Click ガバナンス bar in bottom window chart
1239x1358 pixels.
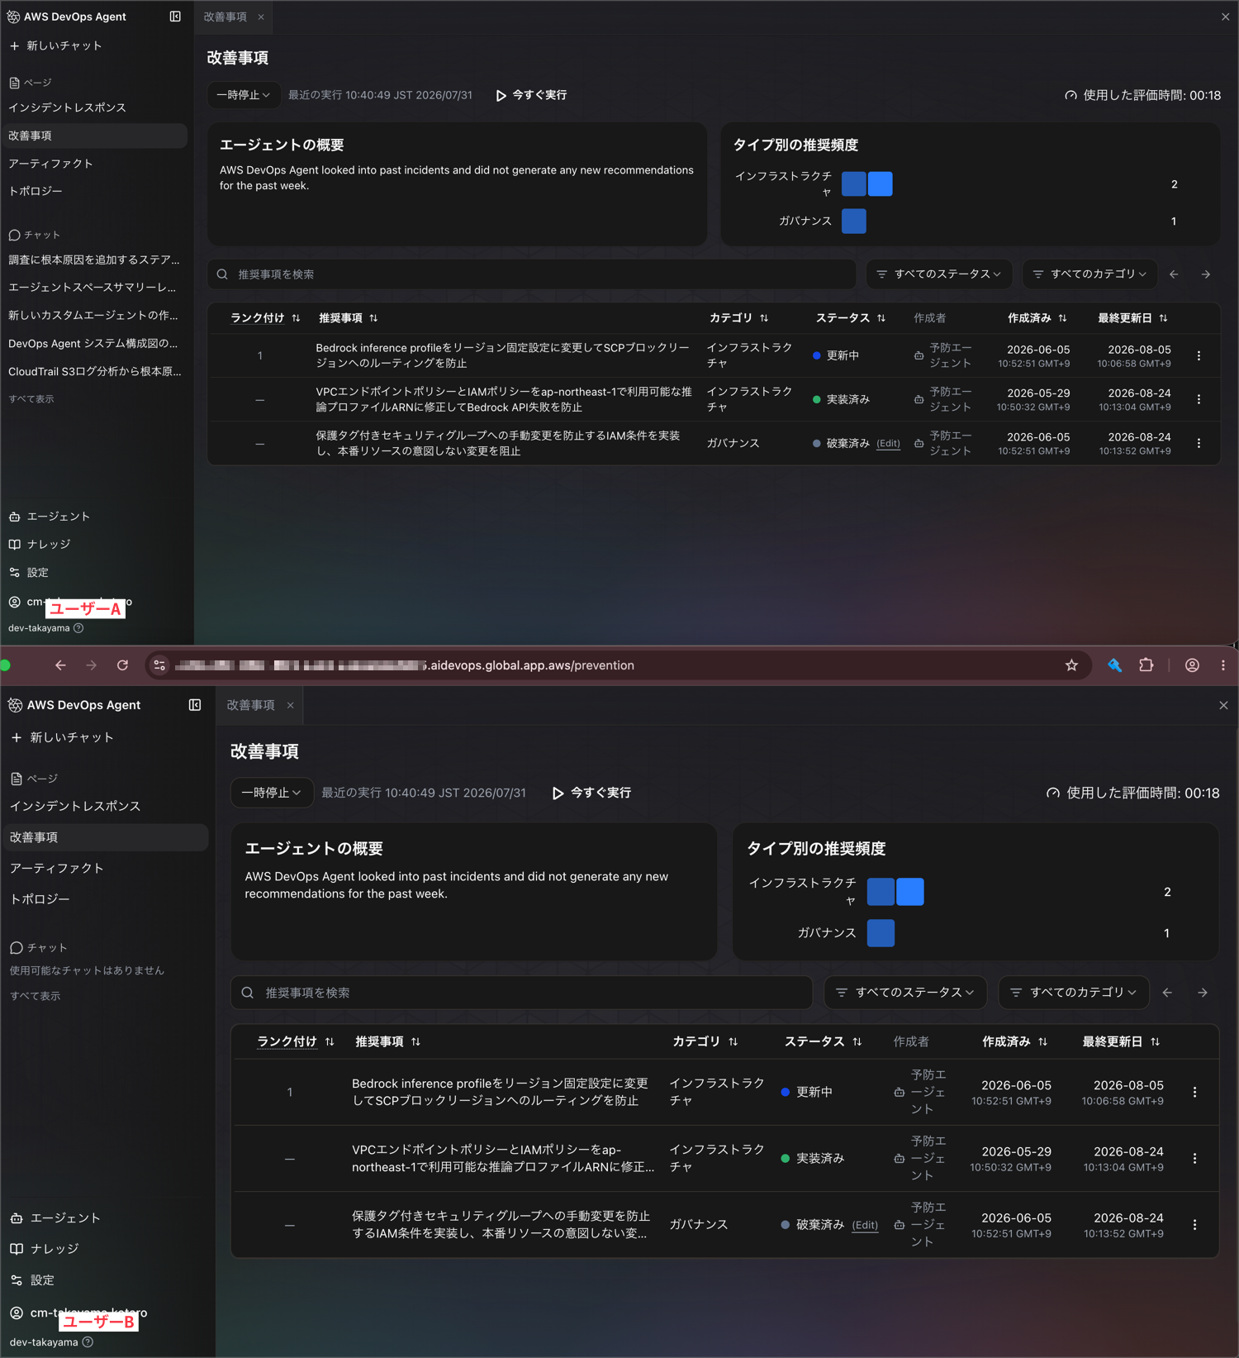[x=881, y=932]
